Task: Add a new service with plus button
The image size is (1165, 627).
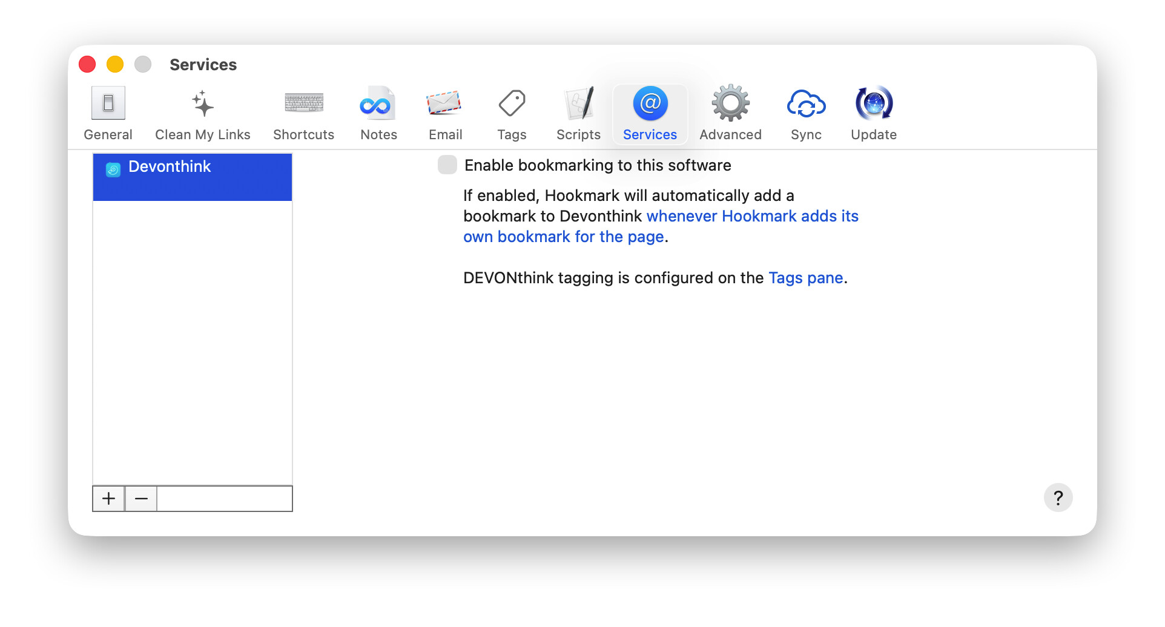Action: [x=109, y=499]
